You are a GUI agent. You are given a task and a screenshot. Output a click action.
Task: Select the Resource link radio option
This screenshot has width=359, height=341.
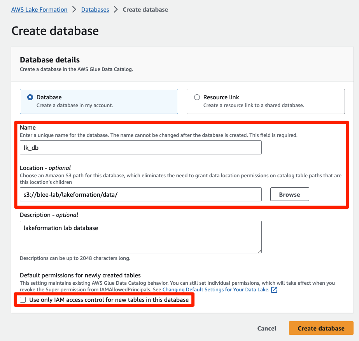[x=197, y=97]
